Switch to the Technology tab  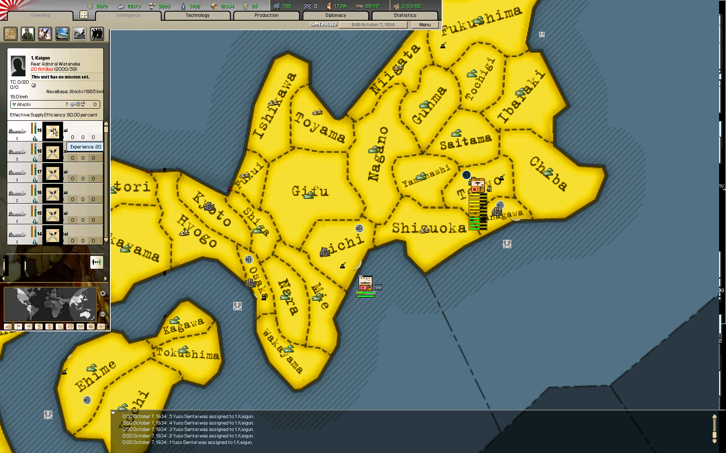197,15
